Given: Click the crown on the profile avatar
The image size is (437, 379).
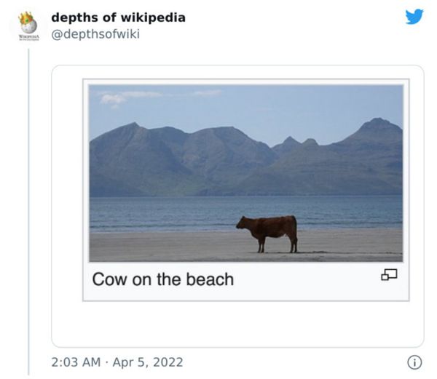Looking at the screenshot, I should click(28, 17).
